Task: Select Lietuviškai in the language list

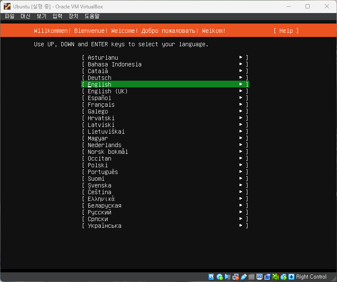Action: point(165,131)
